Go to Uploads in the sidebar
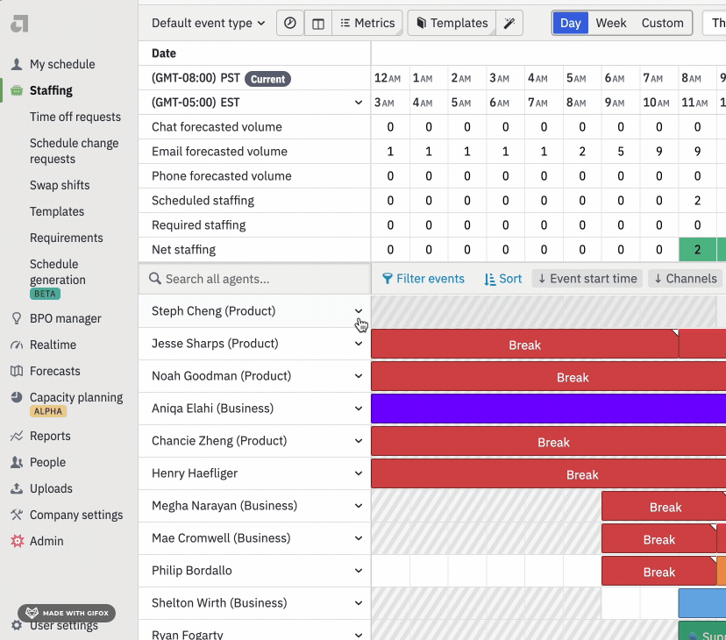This screenshot has width=726, height=640. 51,488
